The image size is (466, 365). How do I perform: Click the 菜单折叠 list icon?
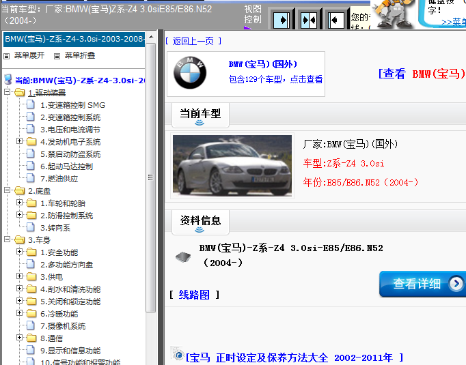[57, 56]
